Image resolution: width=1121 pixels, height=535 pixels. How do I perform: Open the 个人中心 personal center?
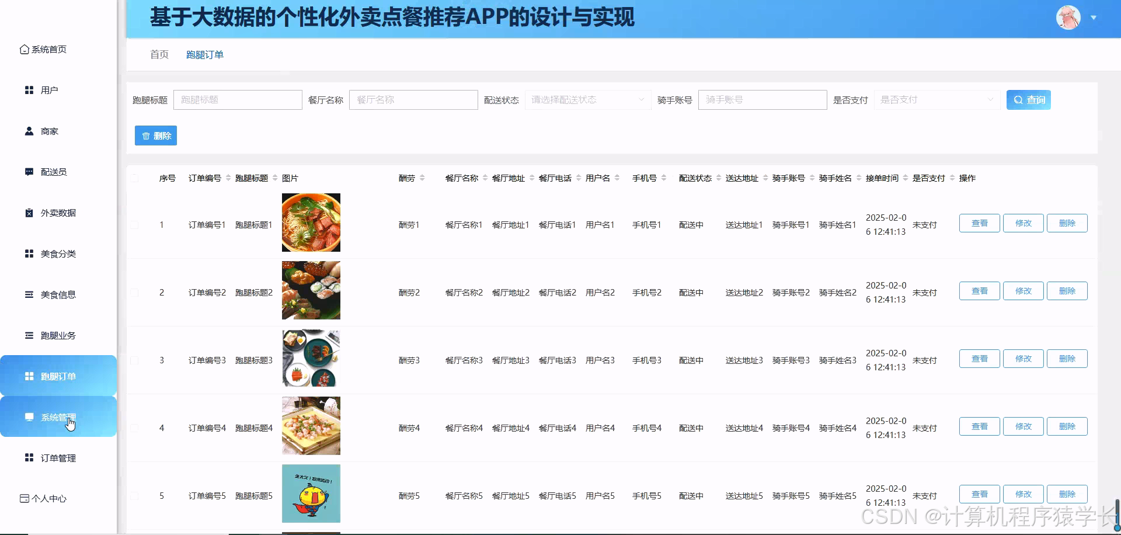pyautogui.click(x=50, y=499)
